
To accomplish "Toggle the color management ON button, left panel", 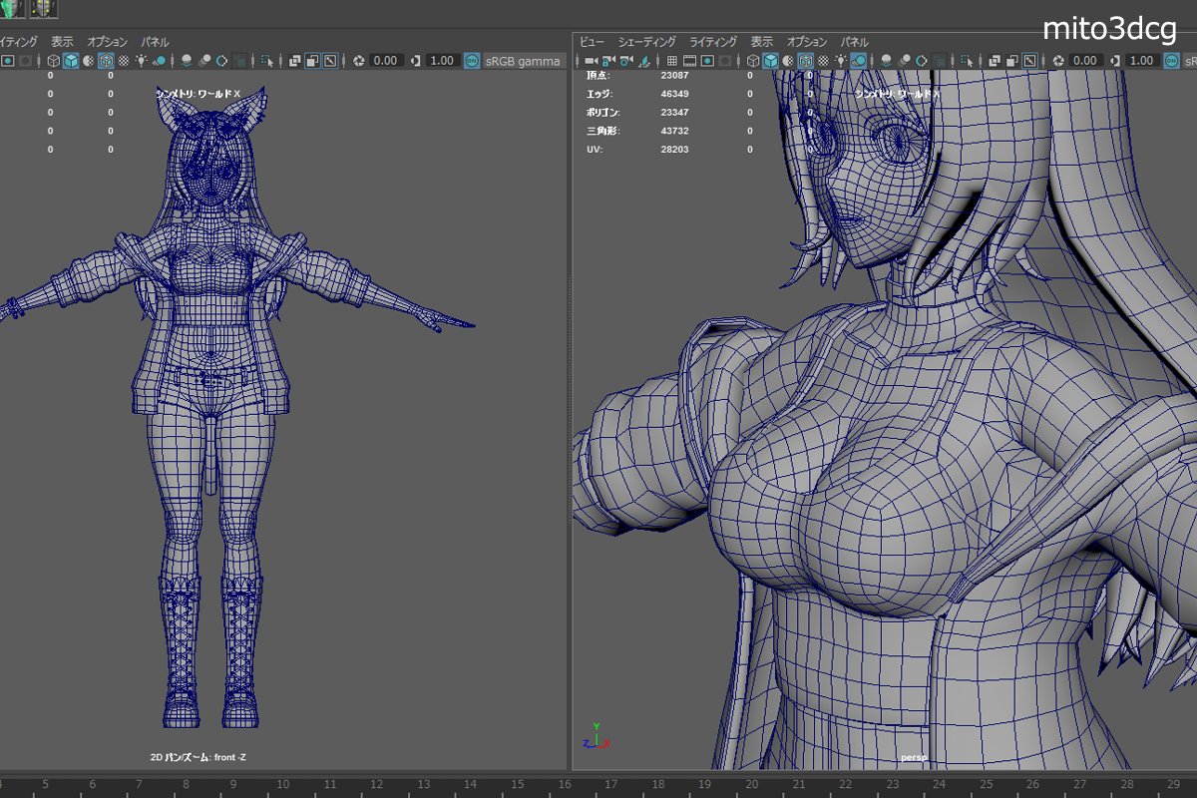I will (472, 61).
